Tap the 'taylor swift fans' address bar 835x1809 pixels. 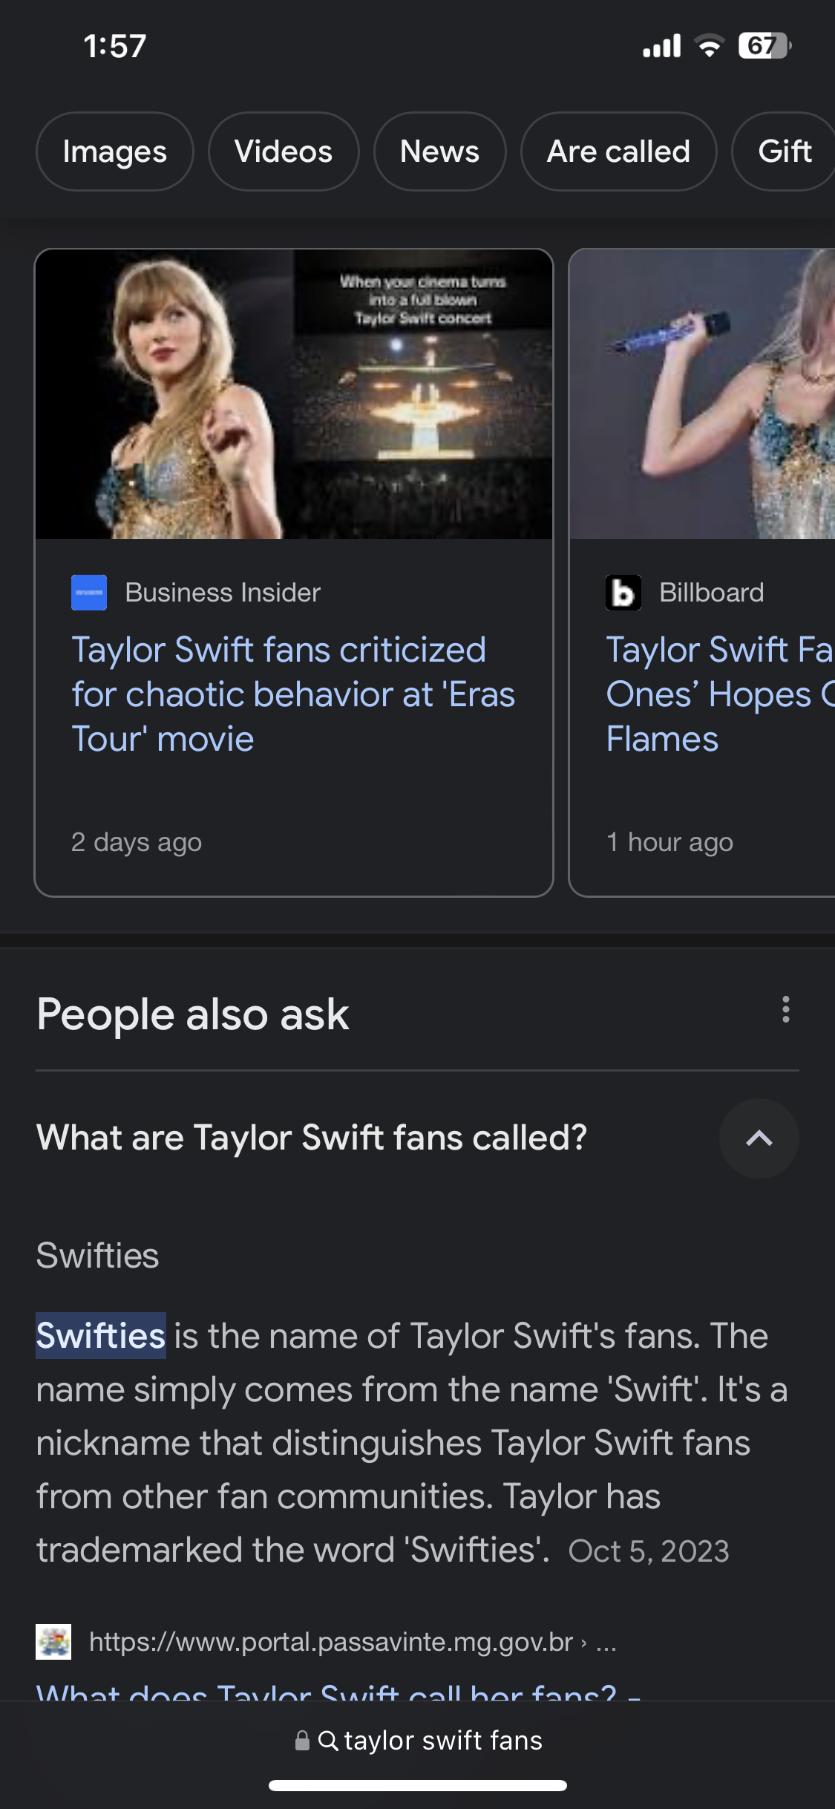(x=418, y=1741)
